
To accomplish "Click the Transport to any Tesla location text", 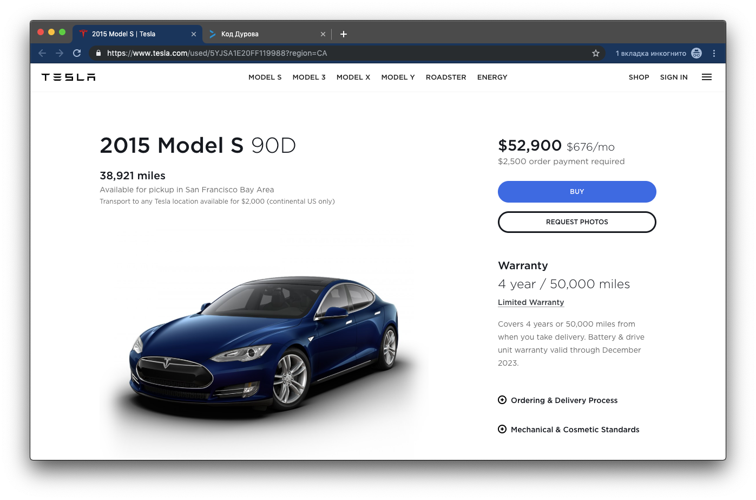I will [217, 202].
